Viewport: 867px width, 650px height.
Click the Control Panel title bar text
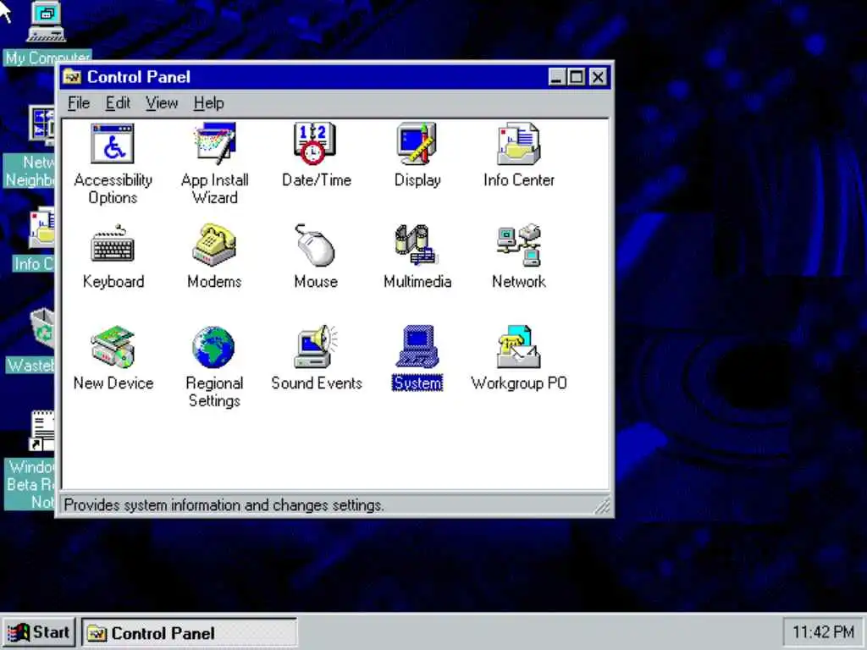[139, 77]
